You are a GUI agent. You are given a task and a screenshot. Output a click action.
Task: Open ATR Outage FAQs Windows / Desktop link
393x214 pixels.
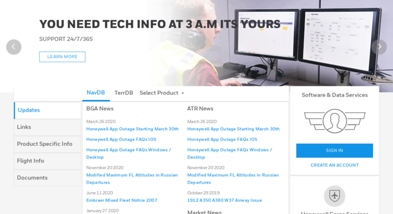pyautogui.click(x=230, y=153)
